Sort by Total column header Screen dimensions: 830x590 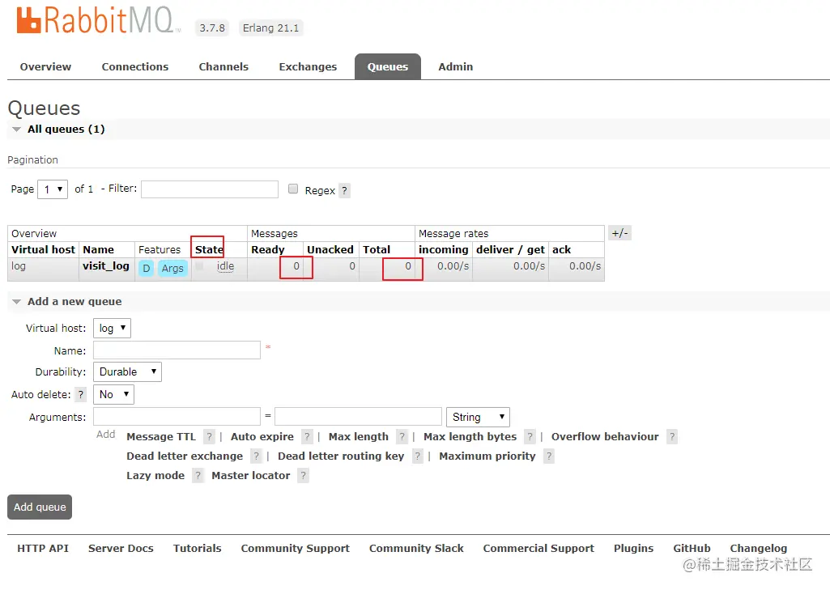tap(377, 250)
